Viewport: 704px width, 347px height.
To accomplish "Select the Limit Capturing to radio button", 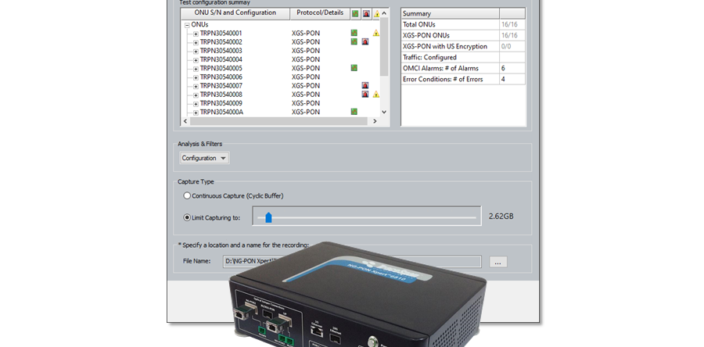I will pos(187,217).
